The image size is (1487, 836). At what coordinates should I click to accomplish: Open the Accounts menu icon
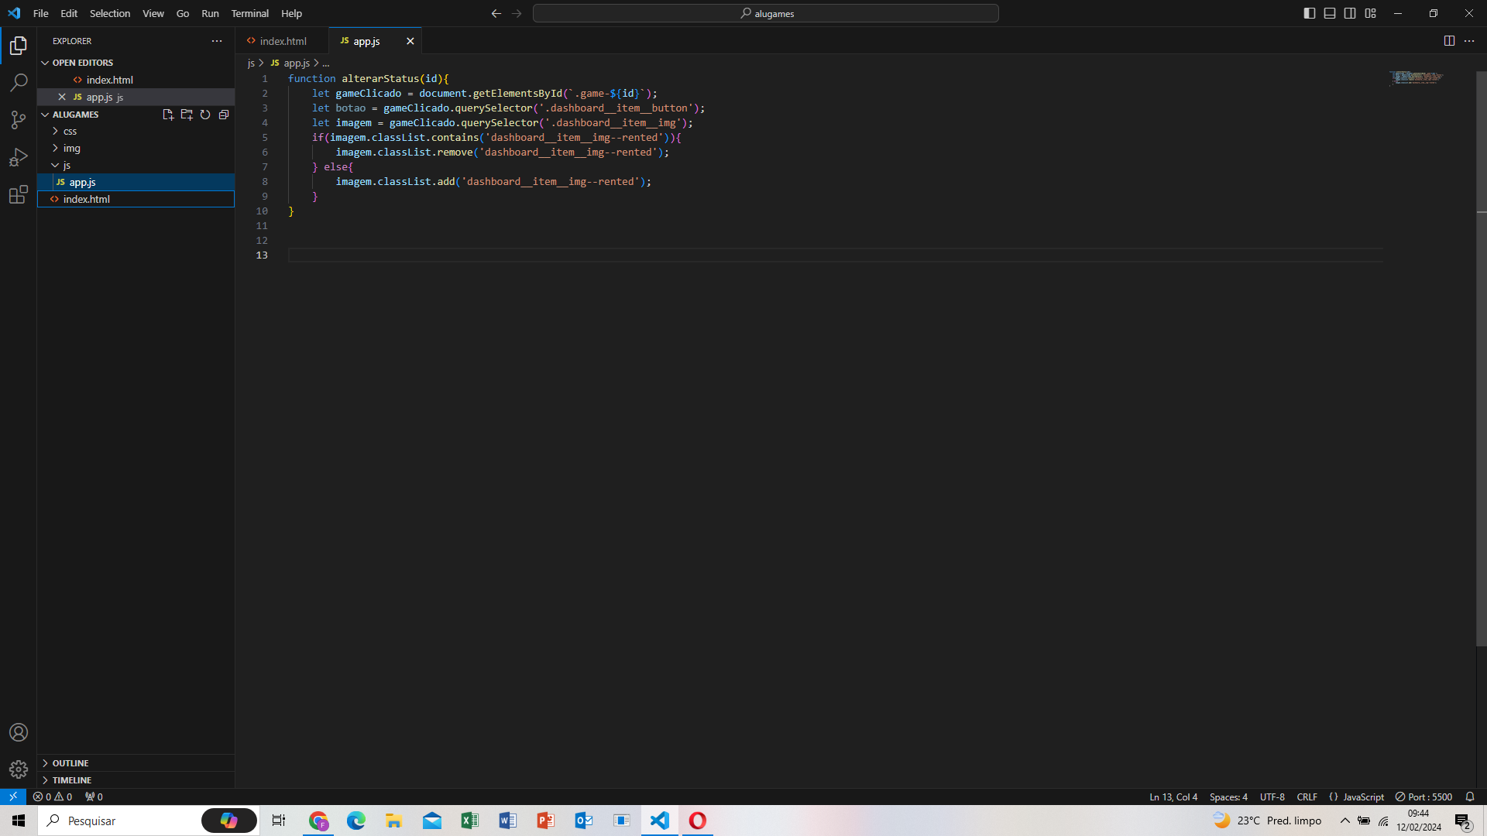pos(19,732)
